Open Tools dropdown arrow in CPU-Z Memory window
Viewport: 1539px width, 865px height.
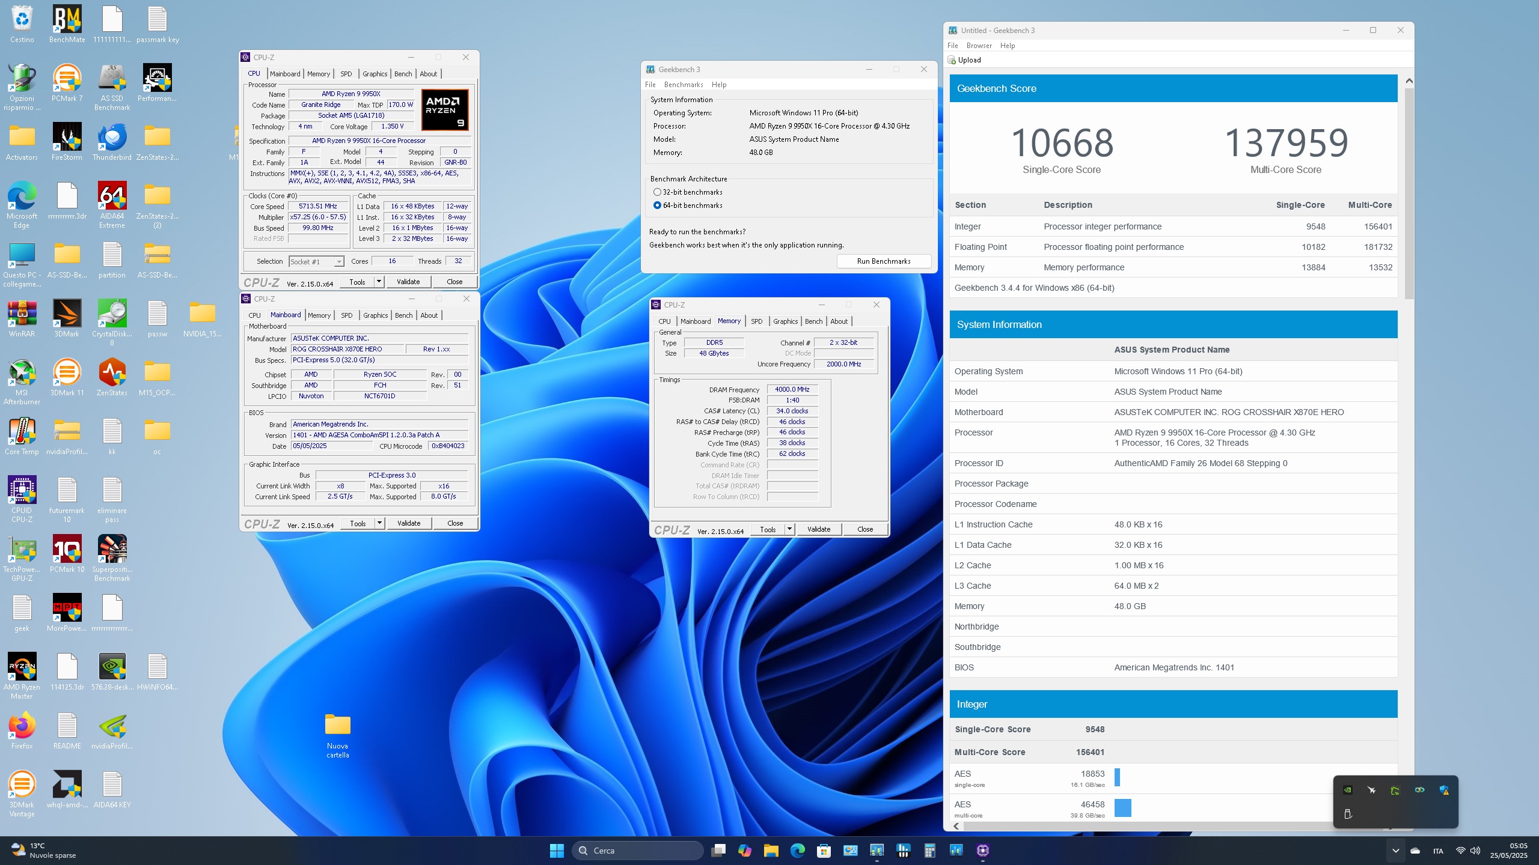pos(789,529)
